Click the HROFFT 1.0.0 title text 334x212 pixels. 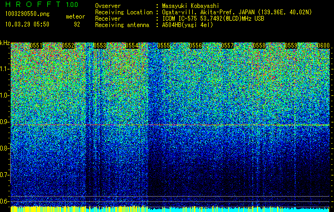pyautogui.click(x=42, y=4)
